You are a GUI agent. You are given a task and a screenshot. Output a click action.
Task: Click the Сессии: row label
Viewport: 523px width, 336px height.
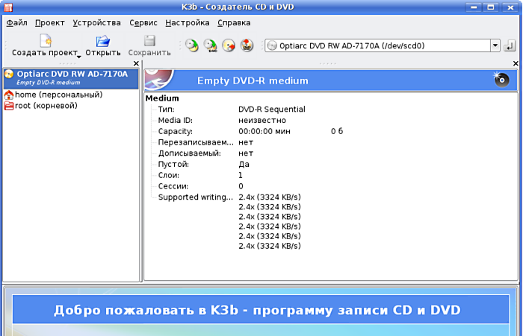tap(173, 186)
